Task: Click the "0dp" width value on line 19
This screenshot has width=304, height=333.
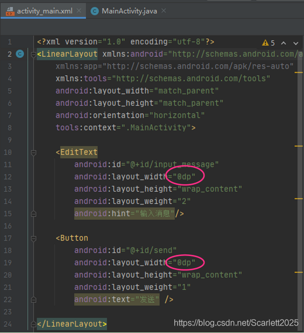Action: 184,263
